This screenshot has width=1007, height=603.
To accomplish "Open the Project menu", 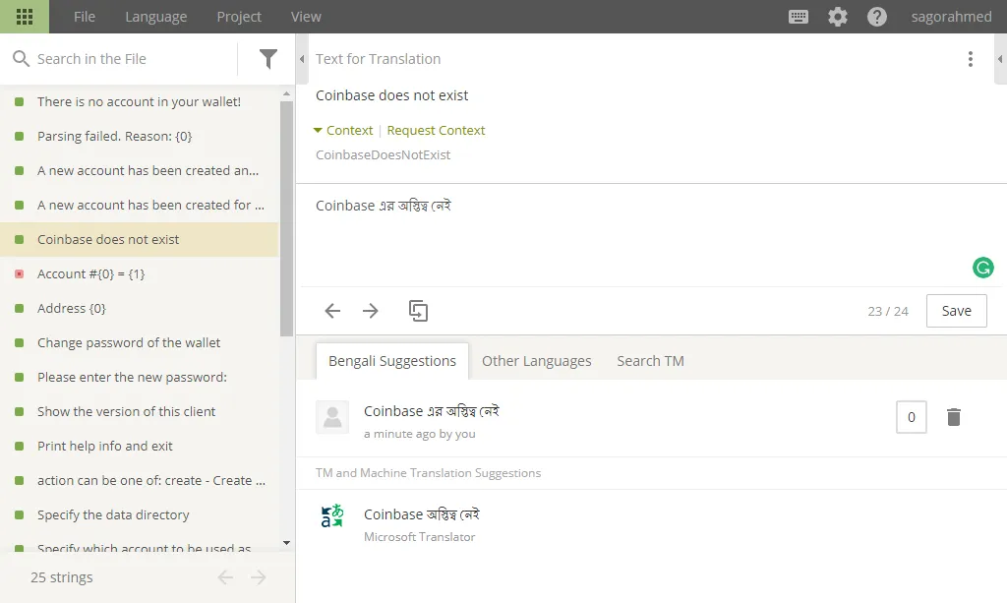I will pos(239,17).
